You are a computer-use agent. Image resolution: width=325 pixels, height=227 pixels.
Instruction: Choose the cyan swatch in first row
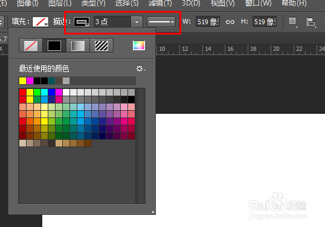pyautogui.click(x=44, y=92)
